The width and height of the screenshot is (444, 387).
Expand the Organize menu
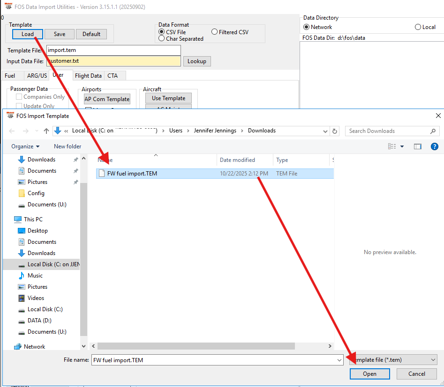tap(25, 146)
